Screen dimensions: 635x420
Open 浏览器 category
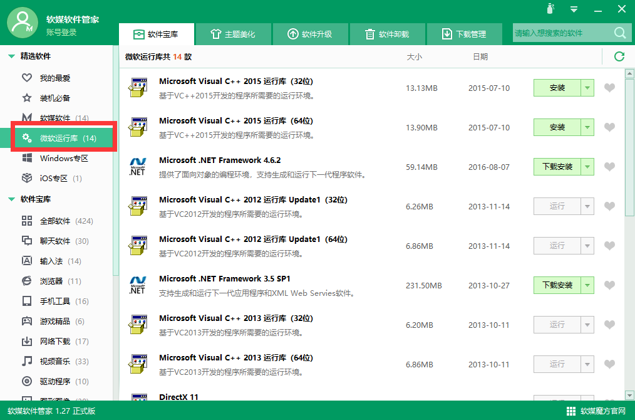click(x=51, y=281)
